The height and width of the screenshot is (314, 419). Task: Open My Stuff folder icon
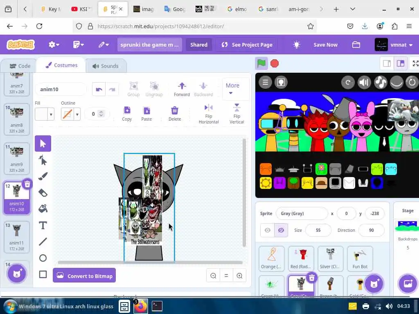pos(356,45)
